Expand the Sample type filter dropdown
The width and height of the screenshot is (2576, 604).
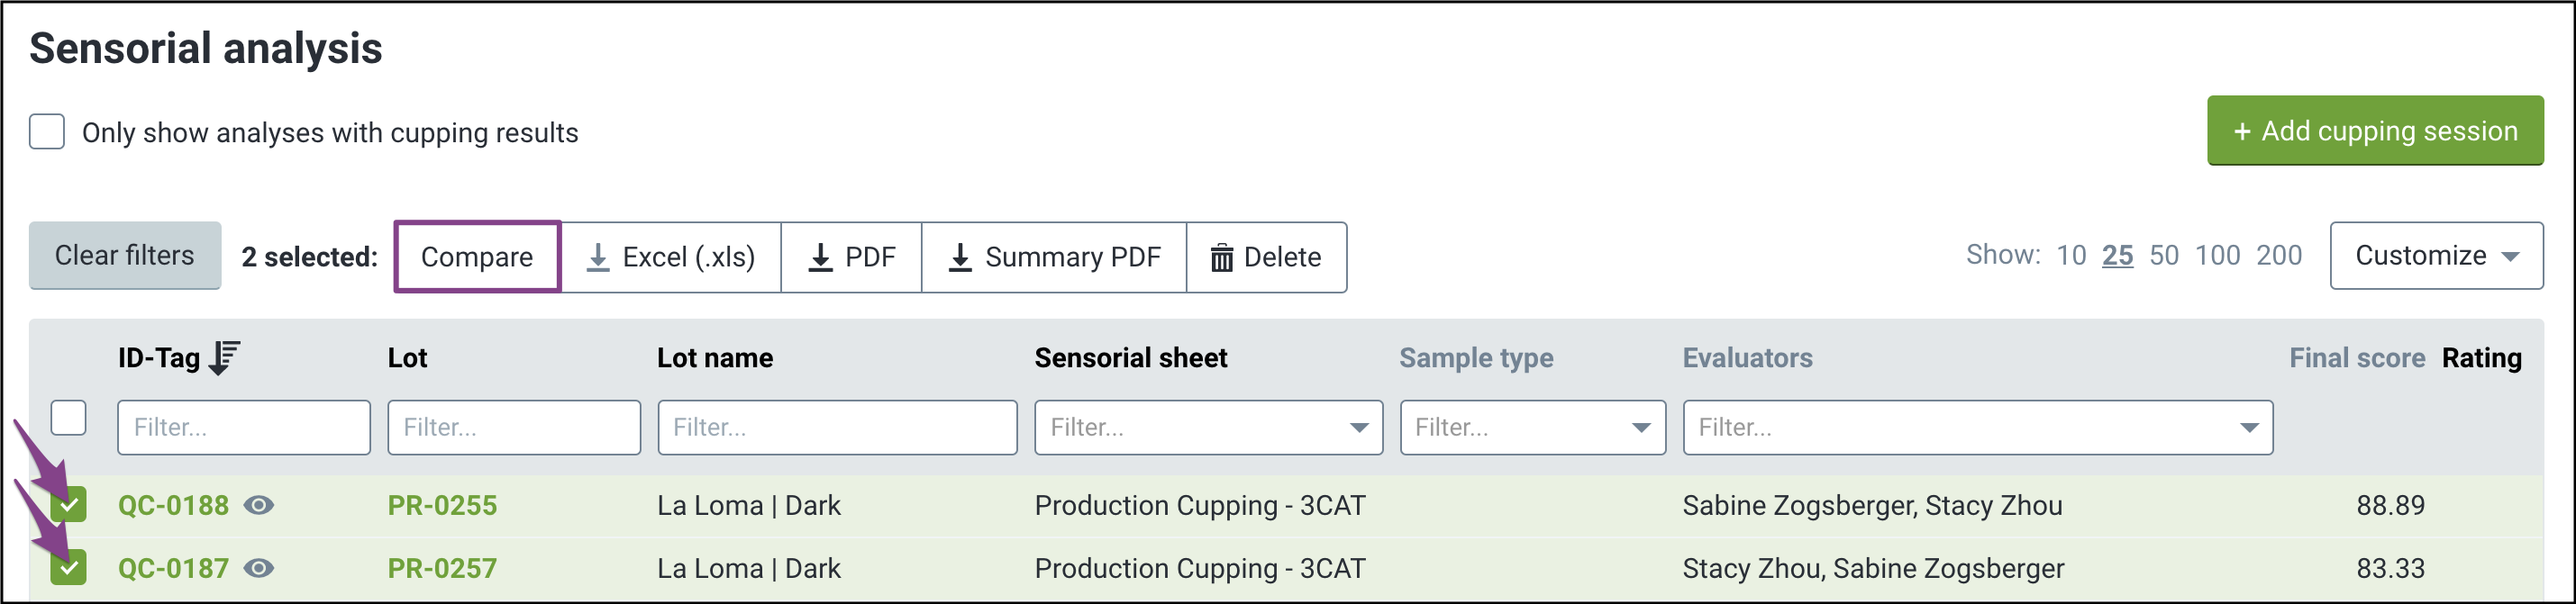[x=1532, y=428]
